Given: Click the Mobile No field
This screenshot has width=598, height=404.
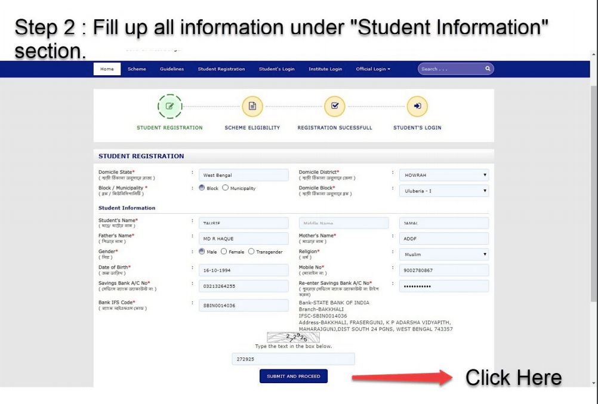Looking at the screenshot, I should coord(444,270).
